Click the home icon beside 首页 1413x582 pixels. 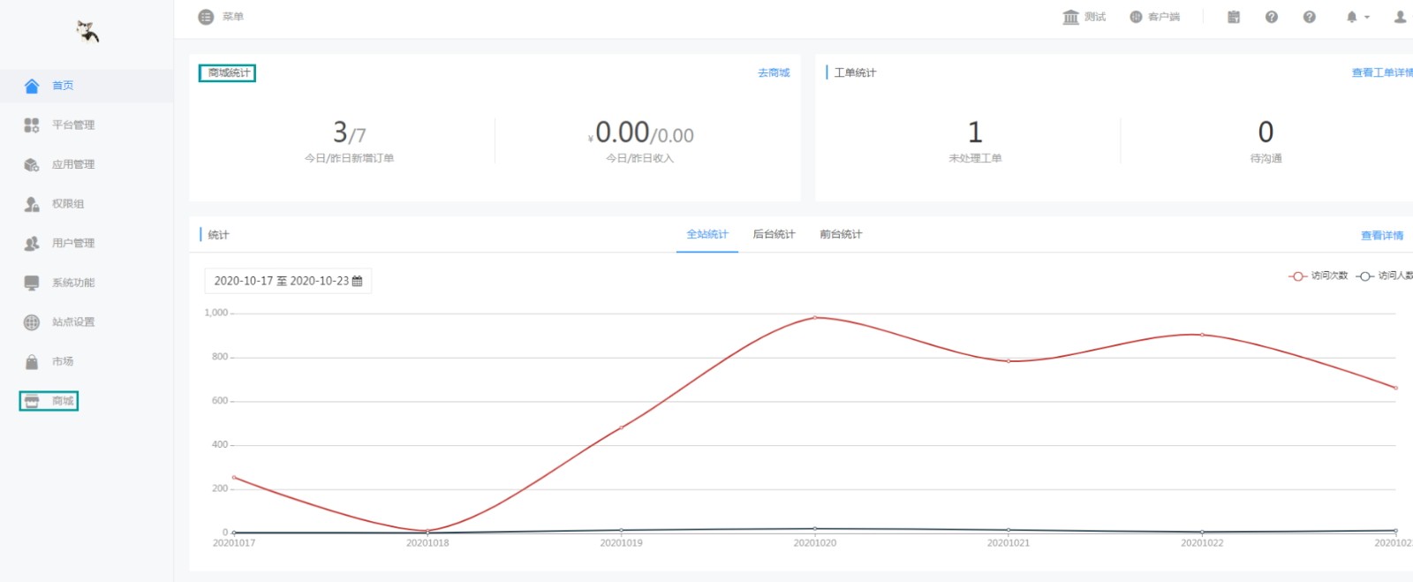tap(32, 86)
